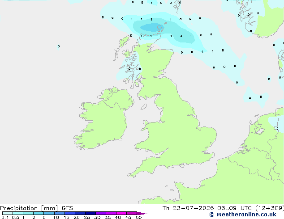Click the 45–50 mm legend color swatch
Viewport: 284px width, 219px height.
(132, 213)
